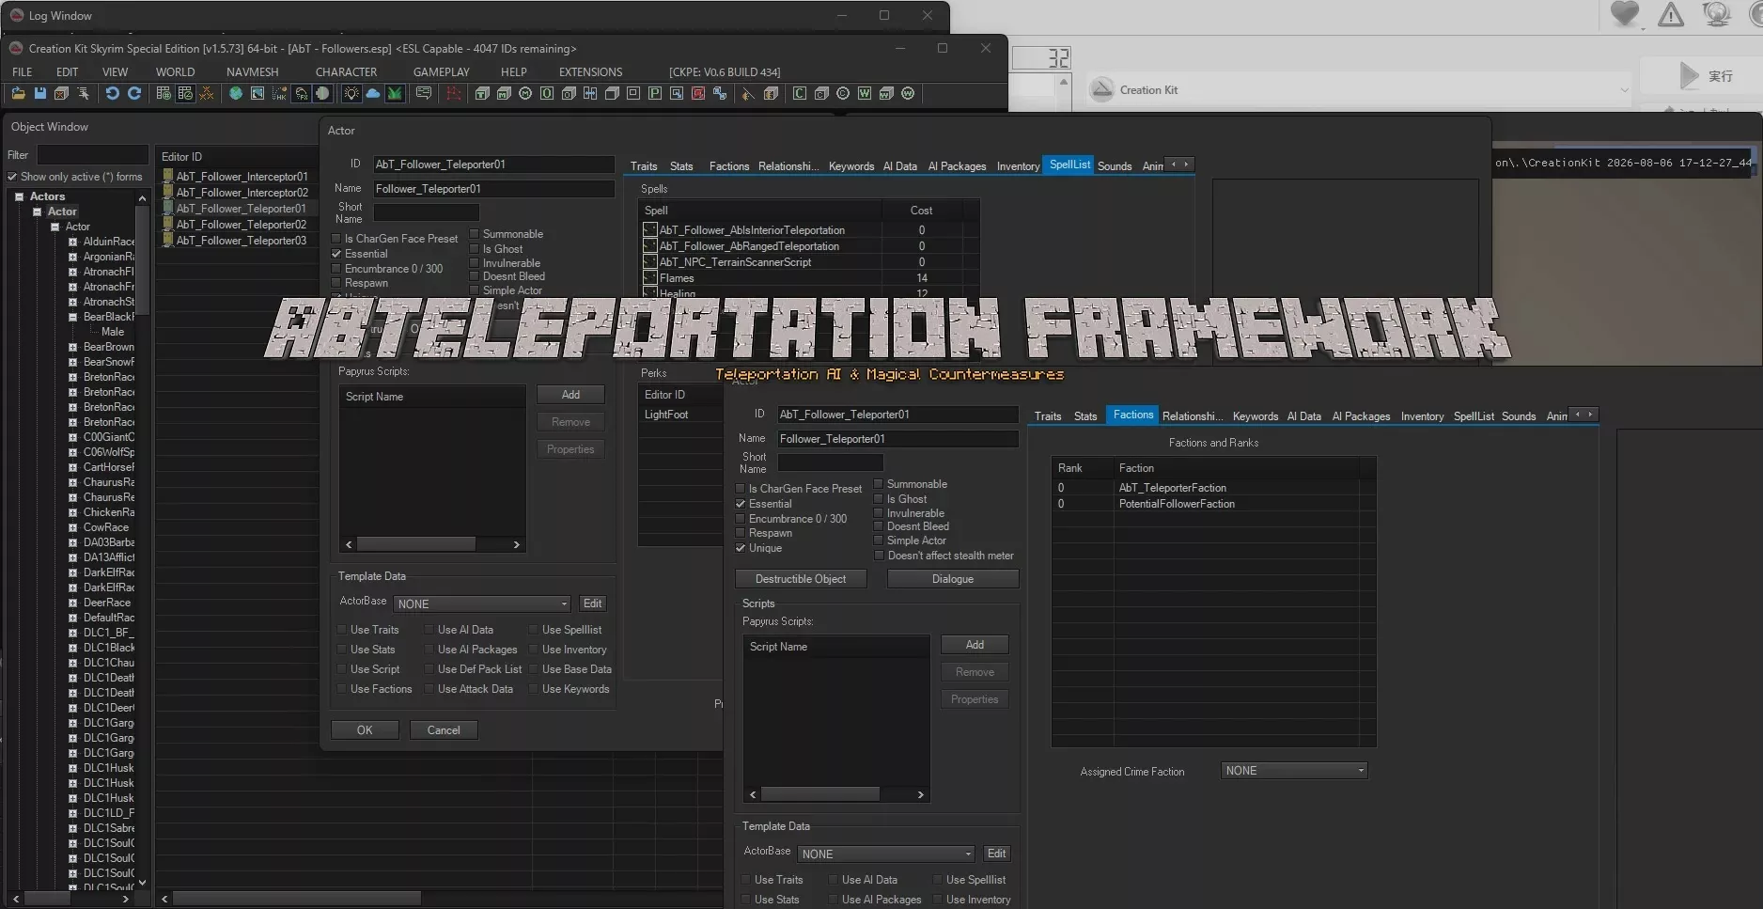Switch to Inventory tab in front Actor window
This screenshot has width=1763, height=909.
[x=1422, y=416]
